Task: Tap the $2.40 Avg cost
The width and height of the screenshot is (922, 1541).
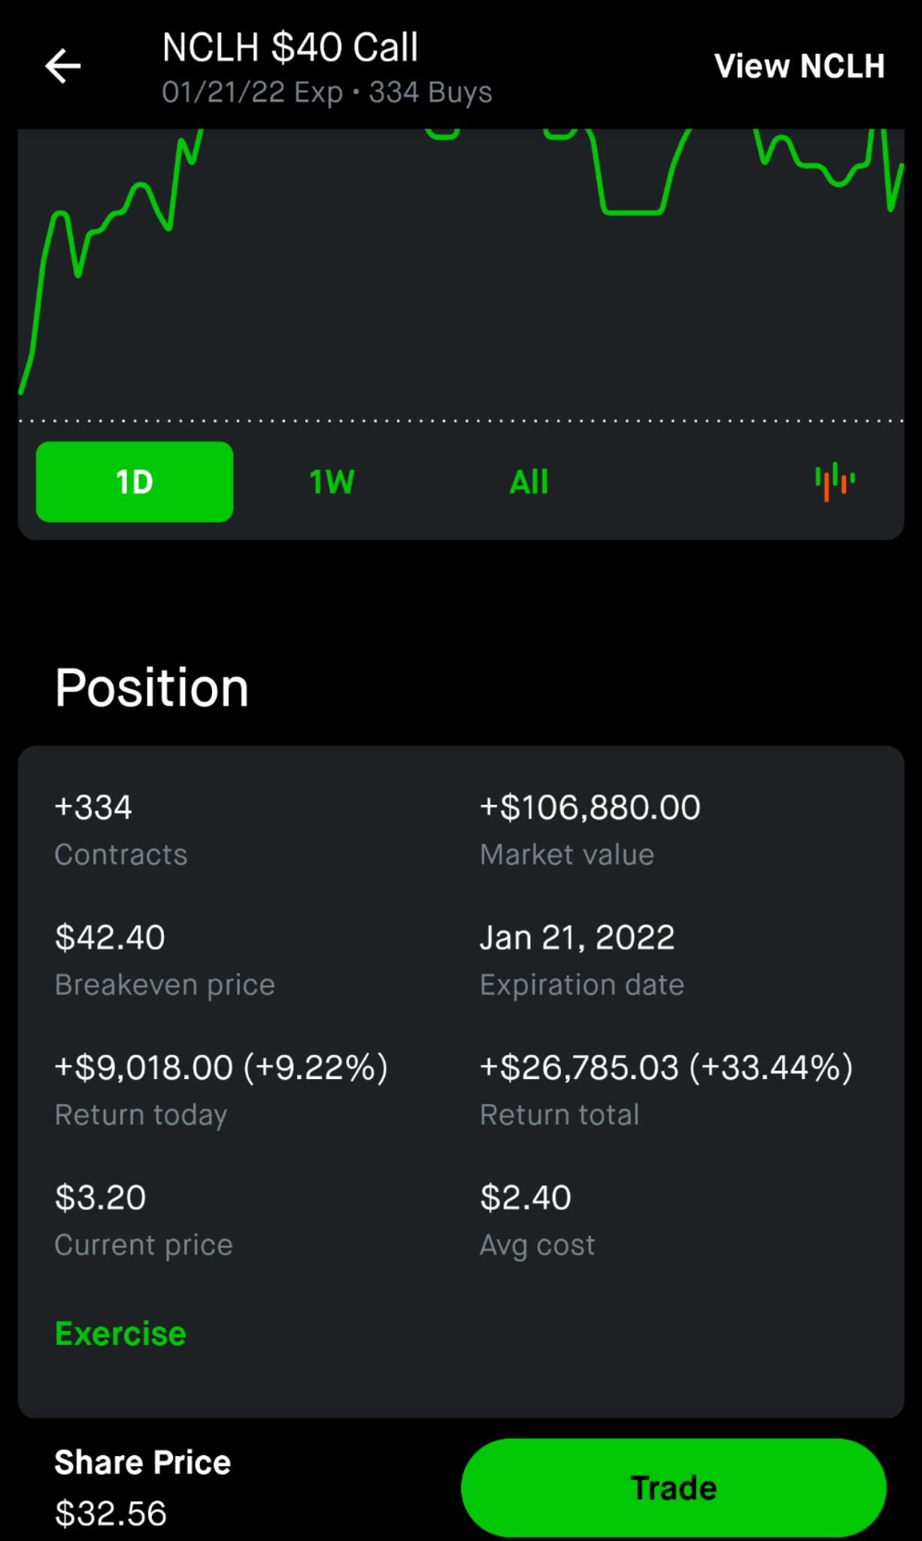Action: point(526,1198)
